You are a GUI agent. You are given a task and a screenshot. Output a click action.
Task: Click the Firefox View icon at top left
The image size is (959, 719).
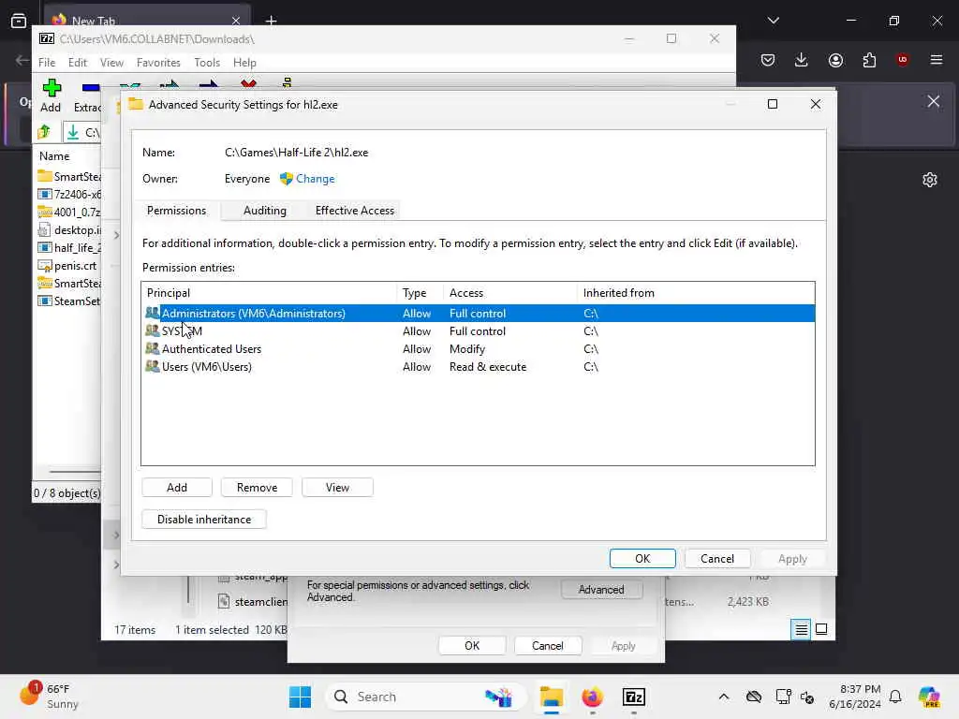pos(19,21)
